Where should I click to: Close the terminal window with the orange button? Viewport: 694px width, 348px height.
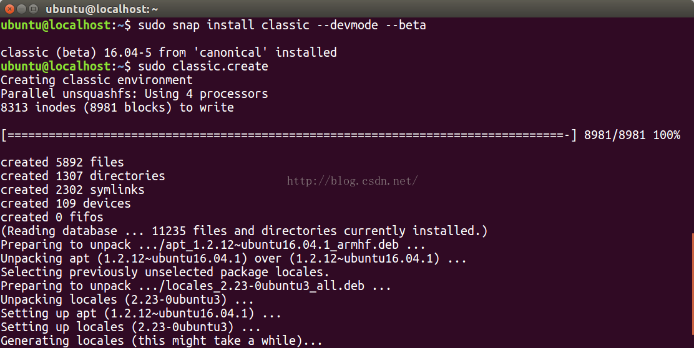click(9, 9)
